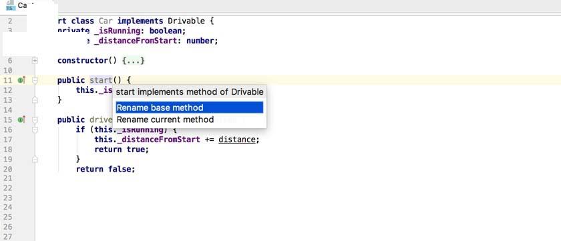This screenshot has width=561, height=241.
Task: Click the fold end marker on line 13
Action: click(35, 101)
